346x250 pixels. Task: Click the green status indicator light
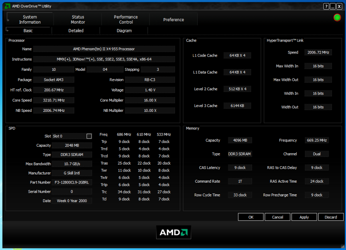[337, 17]
